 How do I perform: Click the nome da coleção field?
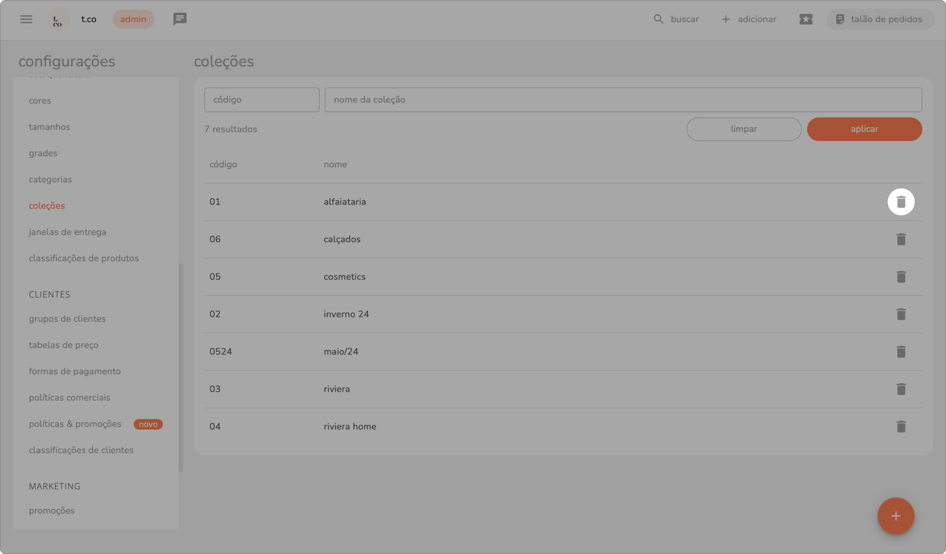(623, 100)
